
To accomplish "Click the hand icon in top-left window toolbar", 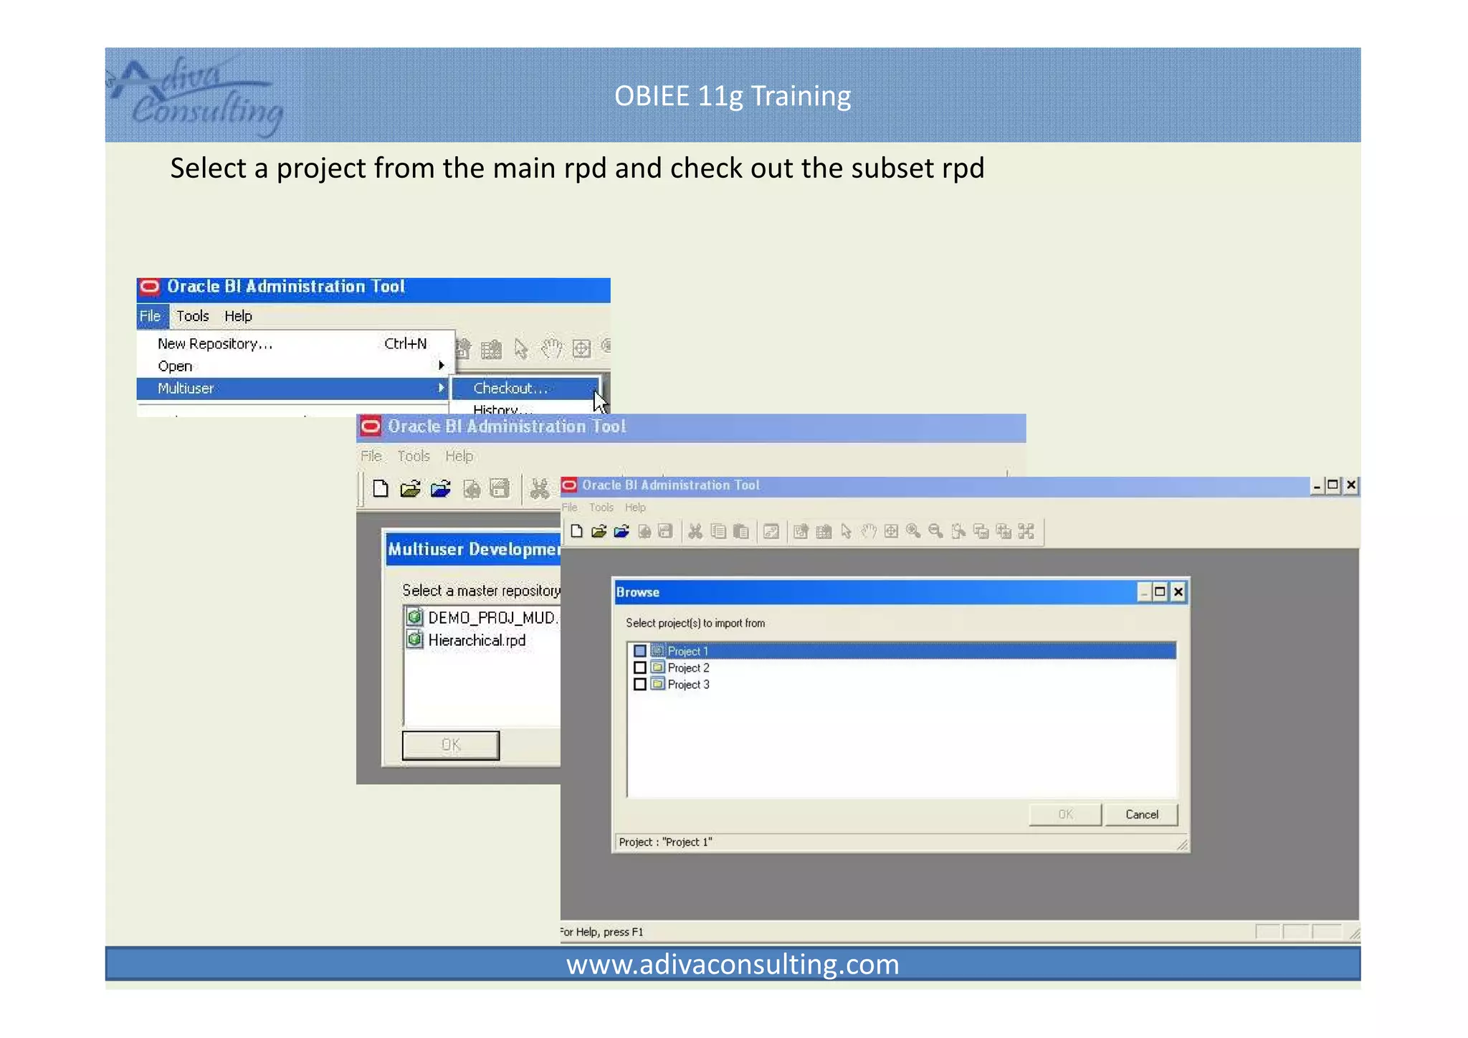I will click(x=551, y=348).
